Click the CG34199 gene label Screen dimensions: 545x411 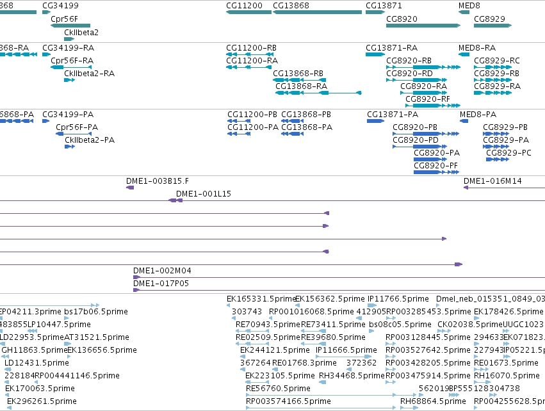[60, 6]
